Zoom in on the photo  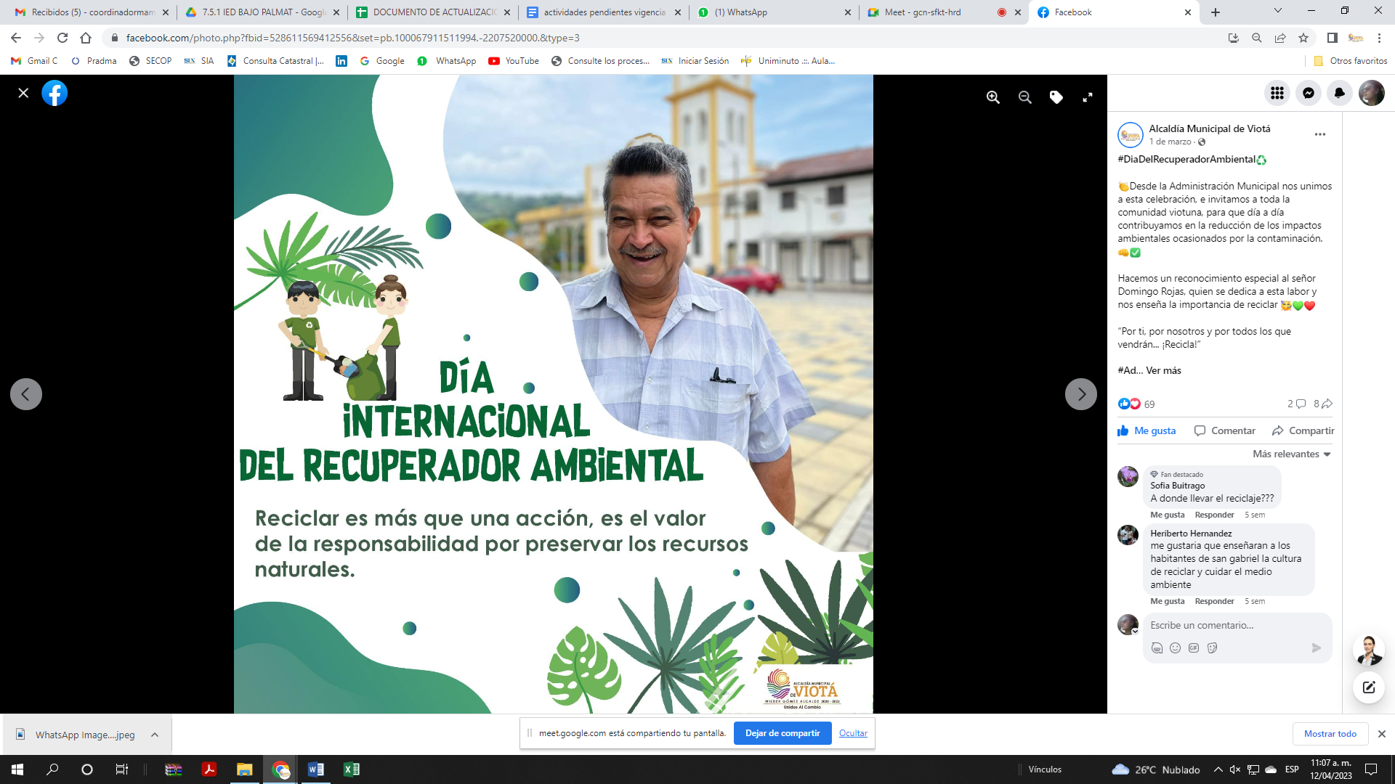[x=992, y=97]
